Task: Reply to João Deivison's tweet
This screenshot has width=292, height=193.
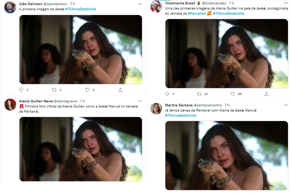Action: [x=21, y=90]
